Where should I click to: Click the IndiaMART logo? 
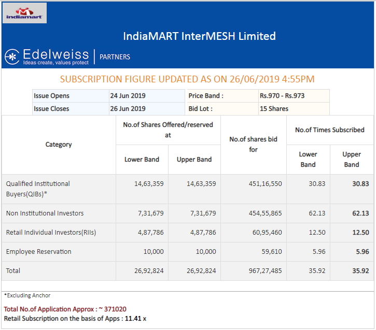[24, 13]
